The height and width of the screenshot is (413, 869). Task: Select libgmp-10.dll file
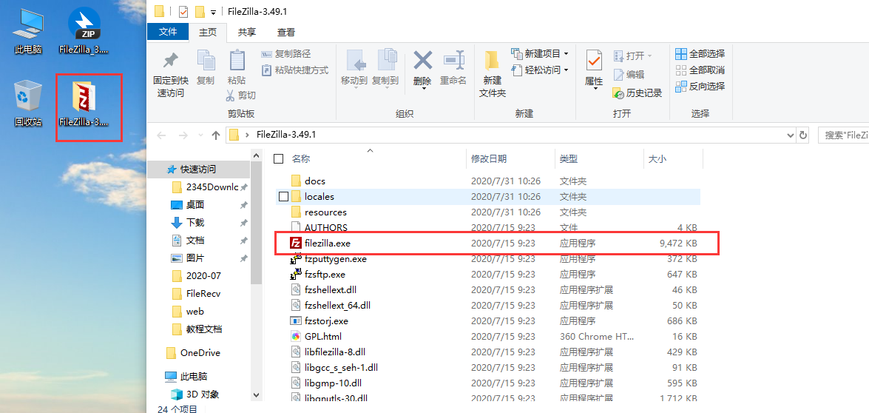488,383
